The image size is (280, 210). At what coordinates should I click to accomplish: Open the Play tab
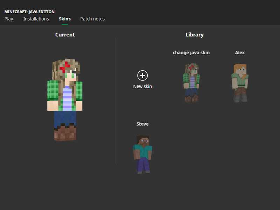pyautogui.click(x=9, y=19)
